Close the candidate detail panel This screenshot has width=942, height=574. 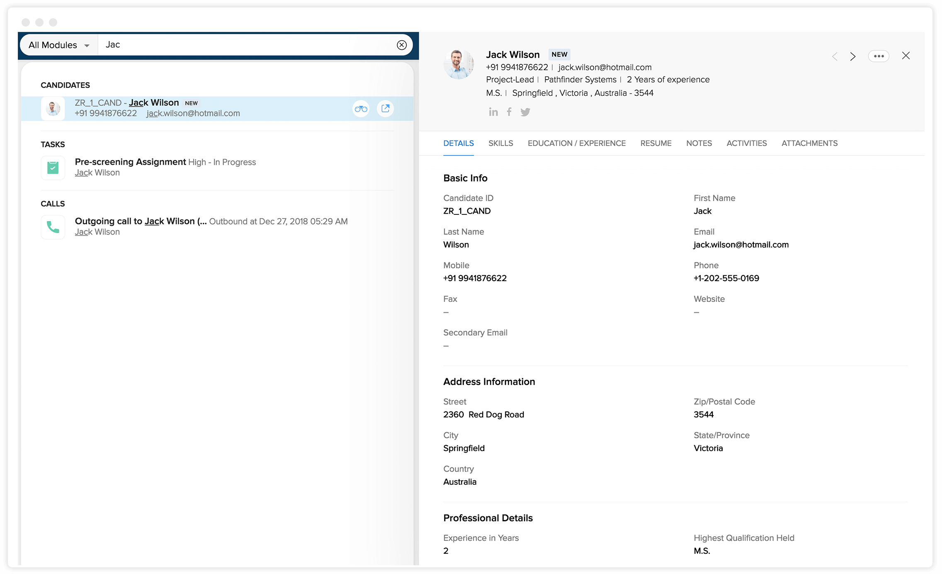(x=906, y=56)
